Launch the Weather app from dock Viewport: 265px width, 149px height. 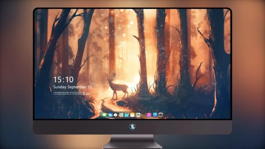pyautogui.click(x=110, y=115)
